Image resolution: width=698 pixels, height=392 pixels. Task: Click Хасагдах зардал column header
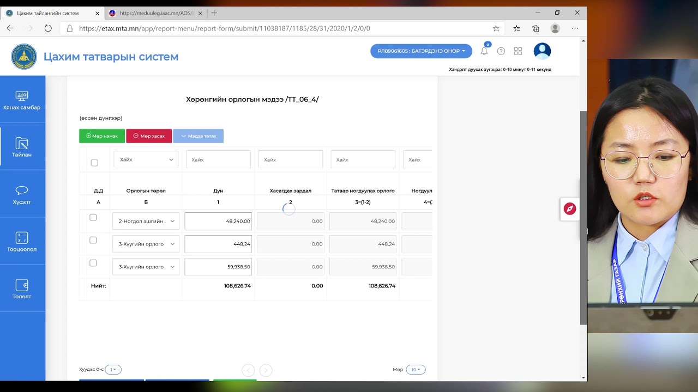click(x=291, y=191)
